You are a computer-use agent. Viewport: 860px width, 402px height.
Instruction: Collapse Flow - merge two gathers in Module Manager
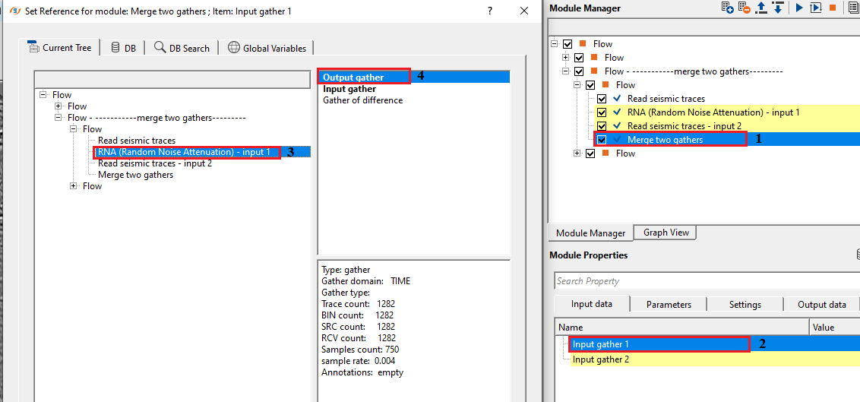point(566,71)
